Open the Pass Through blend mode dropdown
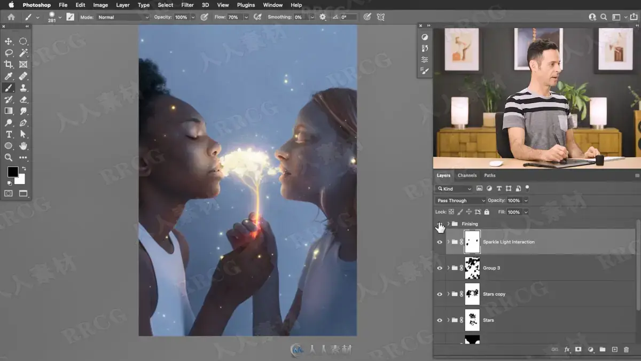Image resolution: width=641 pixels, height=361 pixels. [460, 200]
